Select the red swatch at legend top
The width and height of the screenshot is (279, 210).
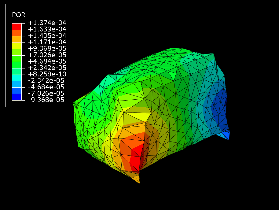click(x=17, y=26)
